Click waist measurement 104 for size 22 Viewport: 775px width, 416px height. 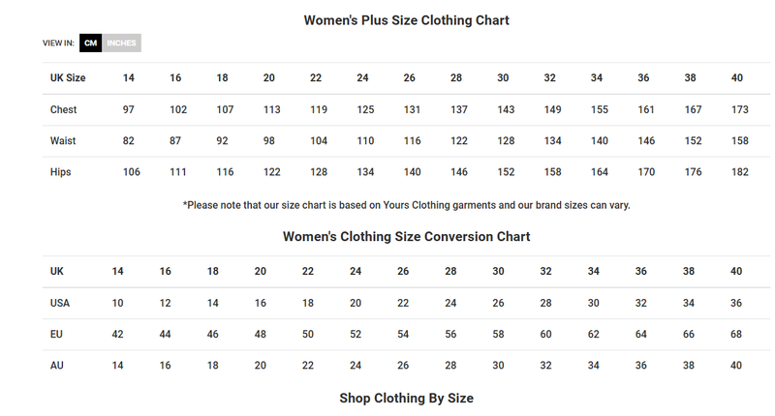319,140
